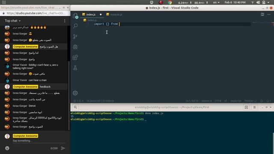Open the chat options three-dot menu

pyautogui.click(x=65, y=21)
